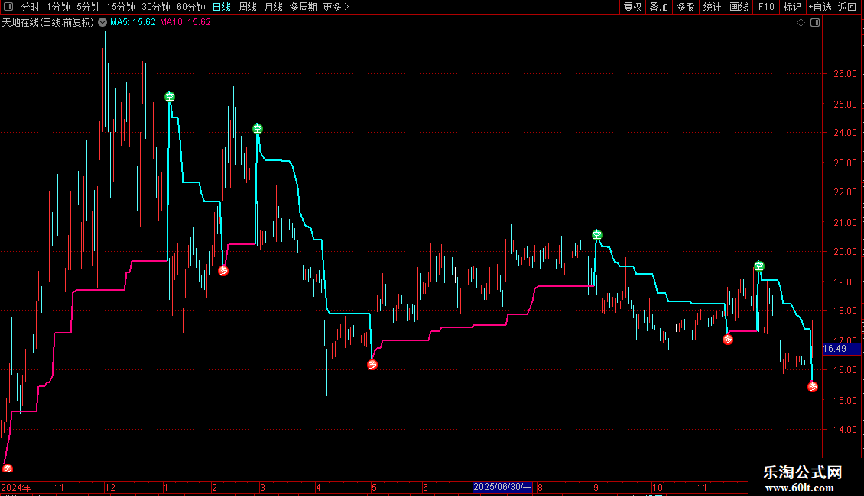Open the 复权 adjustment options
Image resolution: width=864 pixels, height=496 pixels.
(x=632, y=7)
